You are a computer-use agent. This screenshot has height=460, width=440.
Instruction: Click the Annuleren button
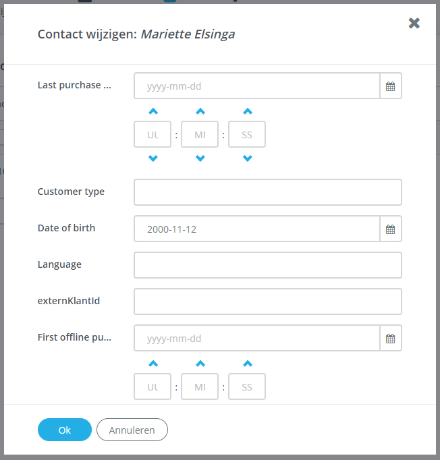tap(132, 430)
